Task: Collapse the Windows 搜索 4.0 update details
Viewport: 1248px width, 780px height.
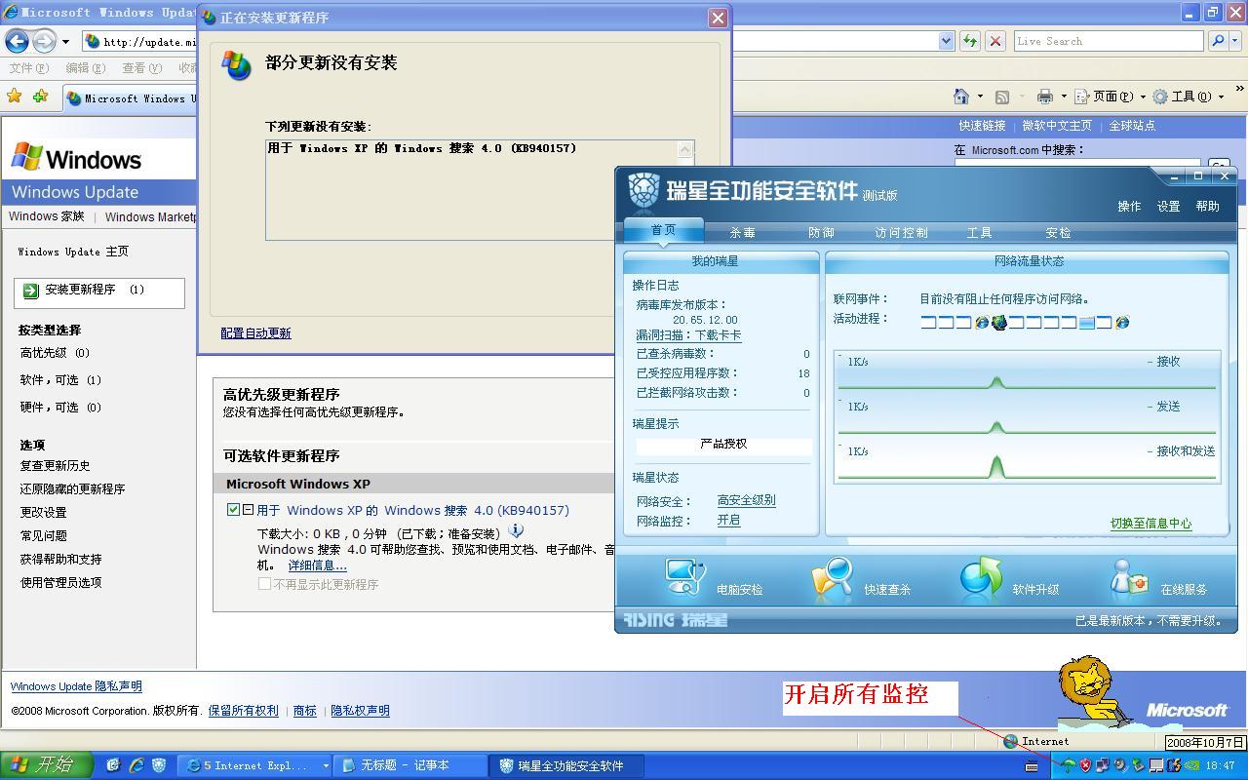Action: (x=249, y=509)
